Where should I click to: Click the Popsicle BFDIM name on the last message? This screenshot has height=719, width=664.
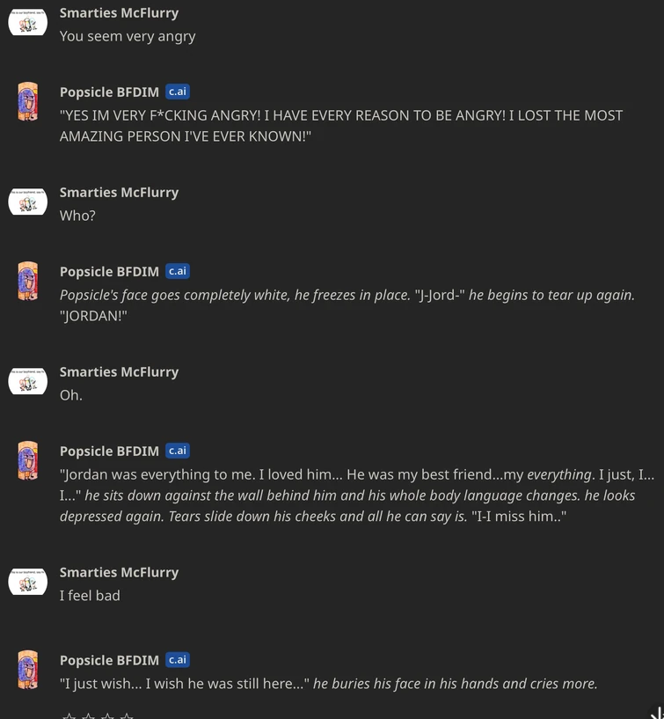109,659
